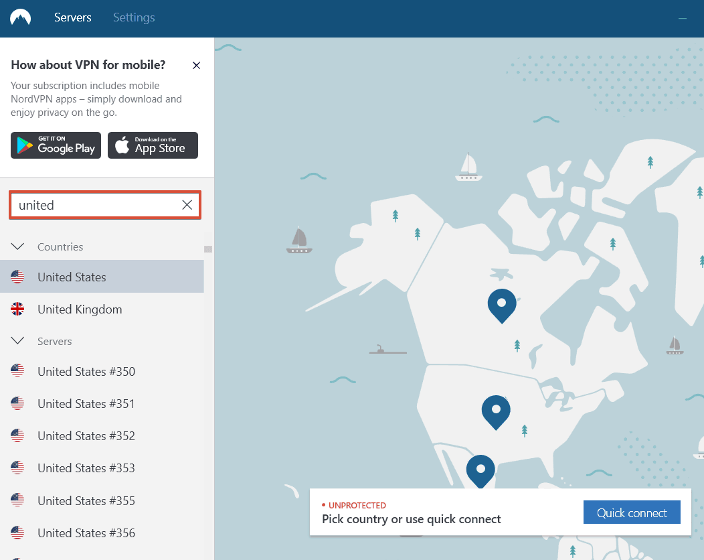Click the flag beside United States #352
The width and height of the screenshot is (704, 560).
point(17,435)
